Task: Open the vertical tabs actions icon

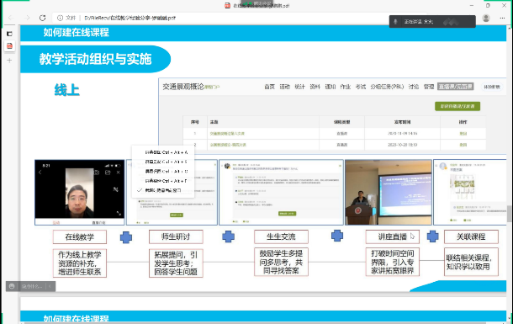Action: pos(9,34)
